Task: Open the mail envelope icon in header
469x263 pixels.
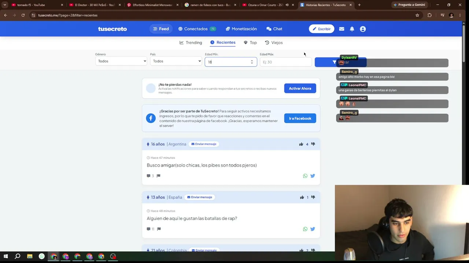Action: point(341,29)
